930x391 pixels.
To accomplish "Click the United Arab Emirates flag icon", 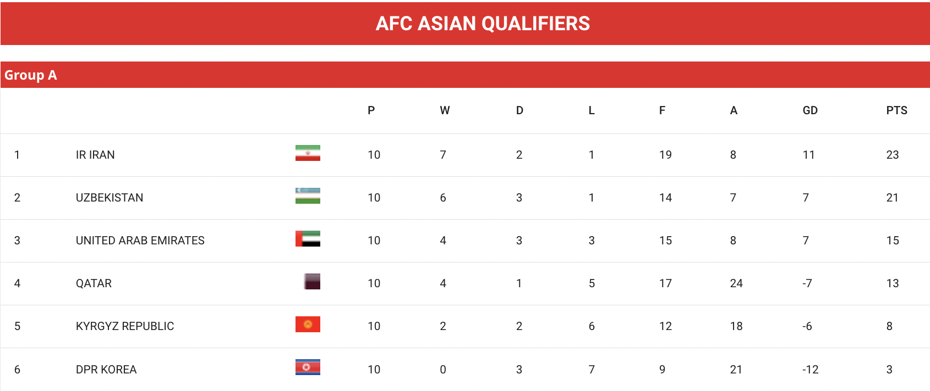I will pyautogui.click(x=308, y=238).
